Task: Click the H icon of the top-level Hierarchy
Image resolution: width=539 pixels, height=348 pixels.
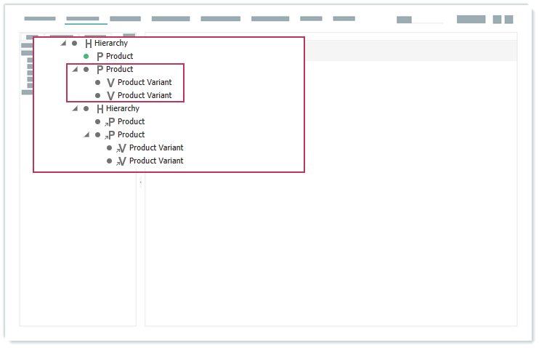Action: tap(88, 44)
